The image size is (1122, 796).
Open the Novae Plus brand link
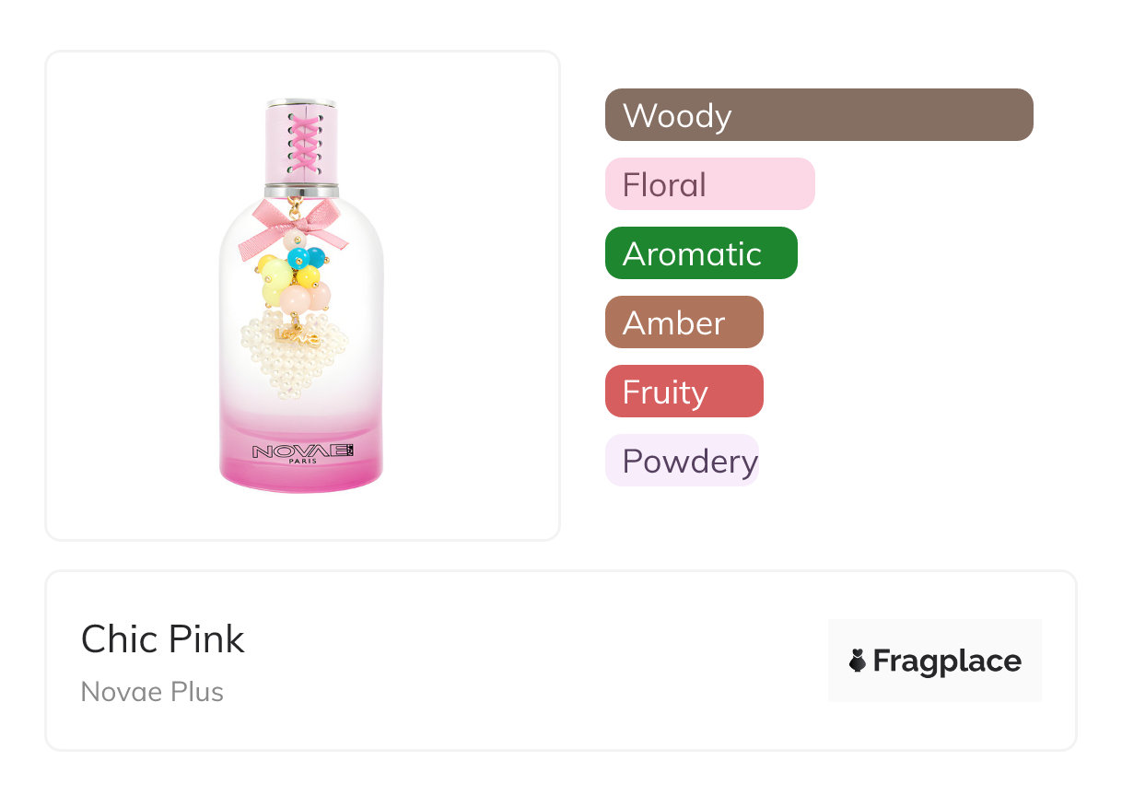tap(152, 692)
